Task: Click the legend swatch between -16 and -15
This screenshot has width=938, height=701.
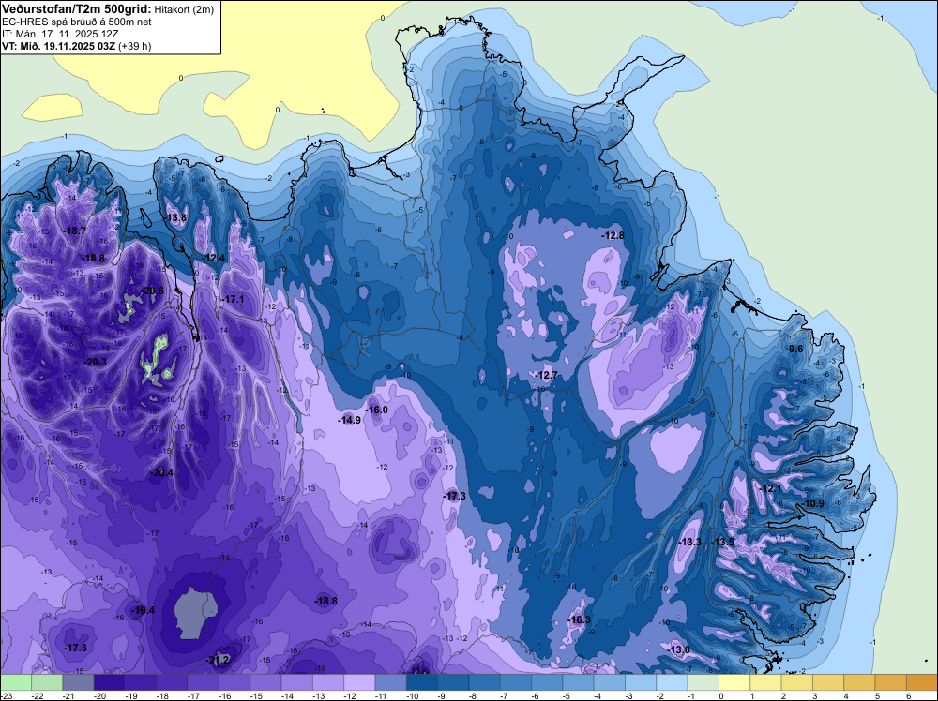Action: click(234, 682)
